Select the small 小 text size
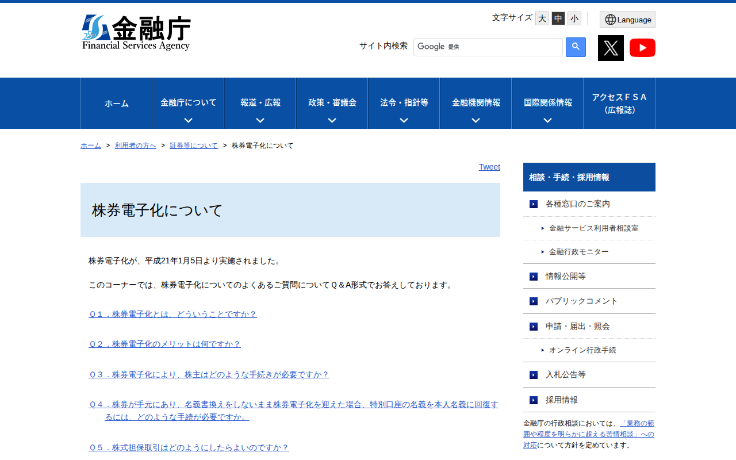736x460 pixels. pos(574,18)
